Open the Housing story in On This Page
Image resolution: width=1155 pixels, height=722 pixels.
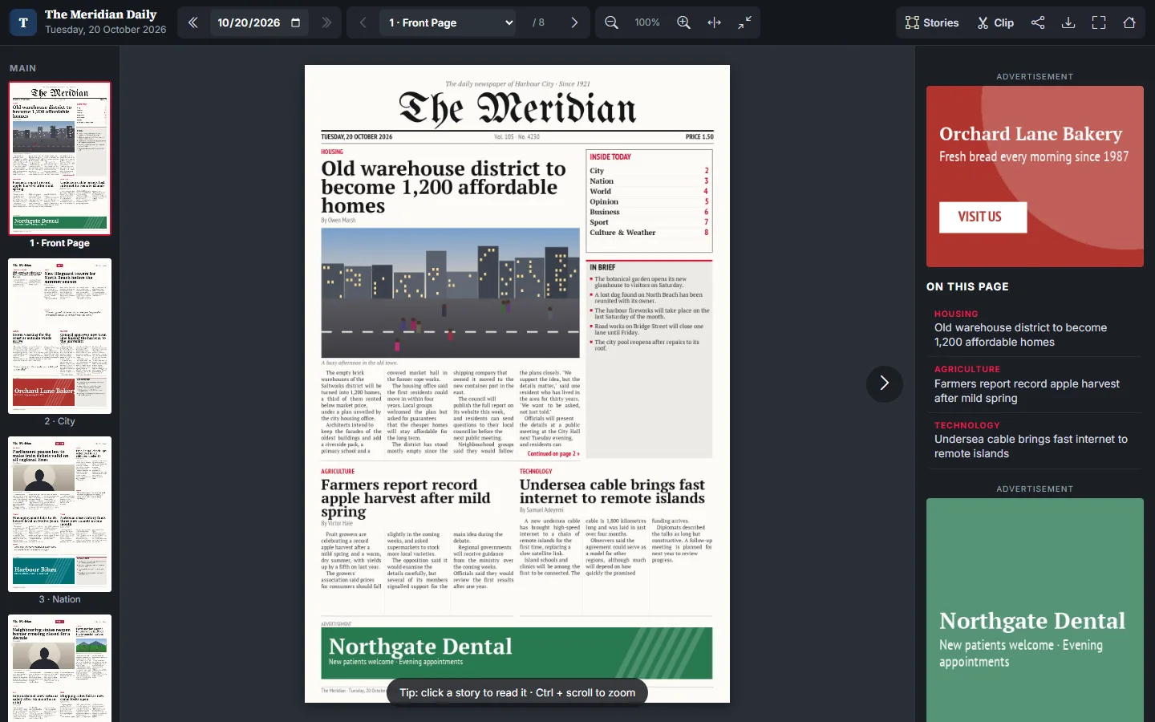(1035, 329)
